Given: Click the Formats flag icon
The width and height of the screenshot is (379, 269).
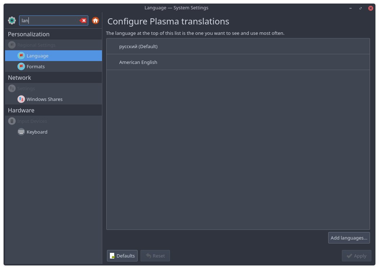Looking at the screenshot, I should pyautogui.click(x=21, y=66).
